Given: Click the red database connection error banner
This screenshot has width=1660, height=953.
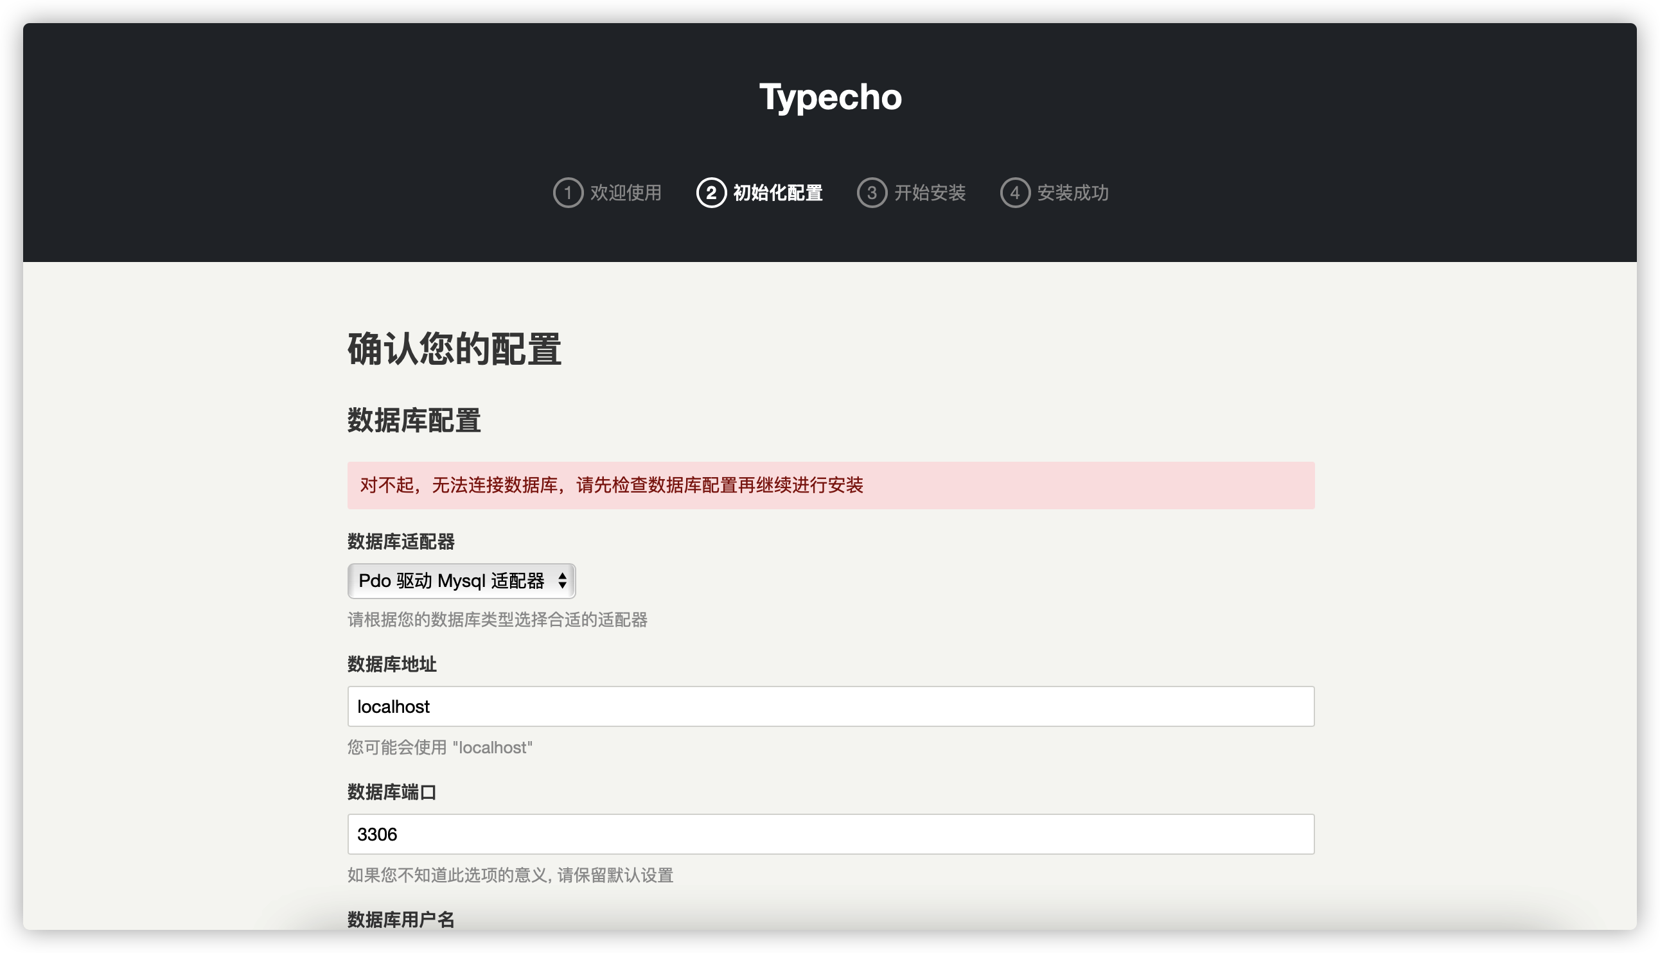Looking at the screenshot, I should click(830, 485).
